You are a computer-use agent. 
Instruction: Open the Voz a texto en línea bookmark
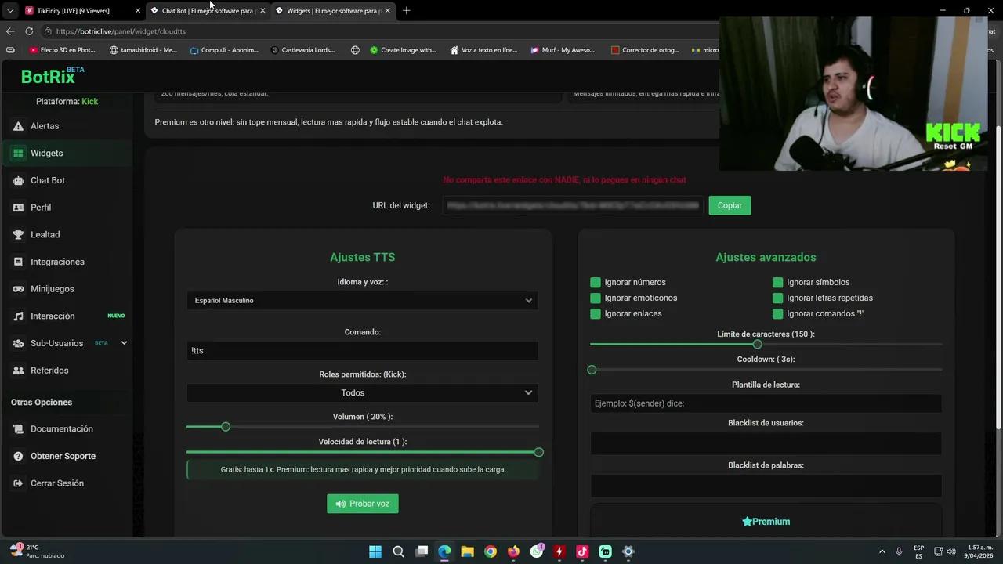[483, 50]
